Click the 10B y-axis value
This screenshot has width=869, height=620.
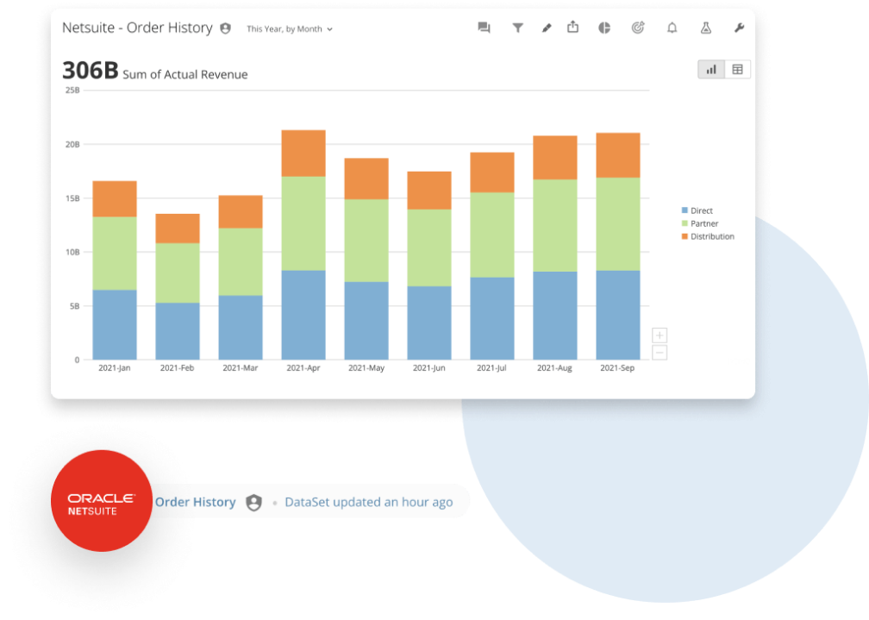[x=72, y=252]
